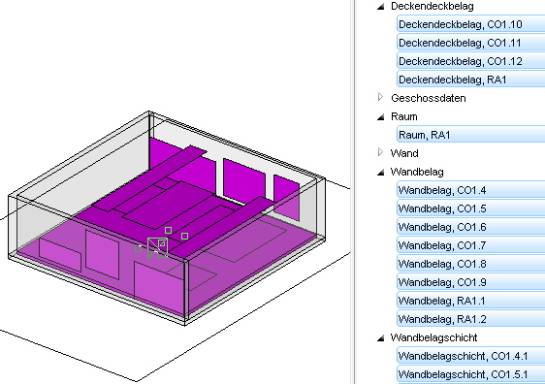Image resolution: width=545 pixels, height=384 pixels.
Task: Pick Wandbelag, CO1.6 in the tree
Action: [470, 227]
